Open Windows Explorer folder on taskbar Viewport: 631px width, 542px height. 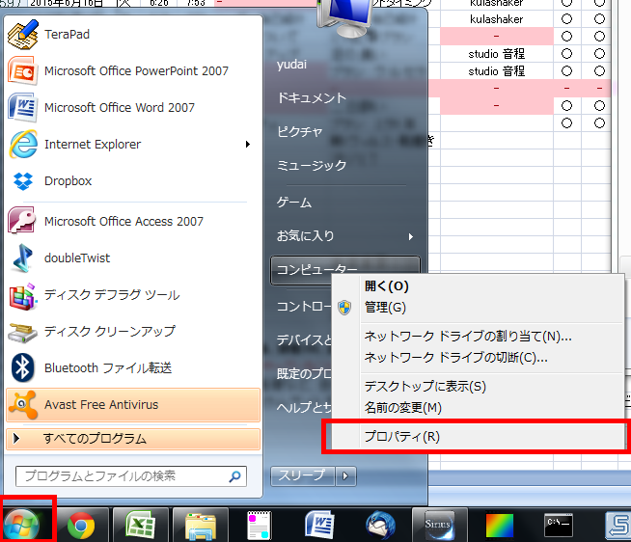(x=201, y=525)
